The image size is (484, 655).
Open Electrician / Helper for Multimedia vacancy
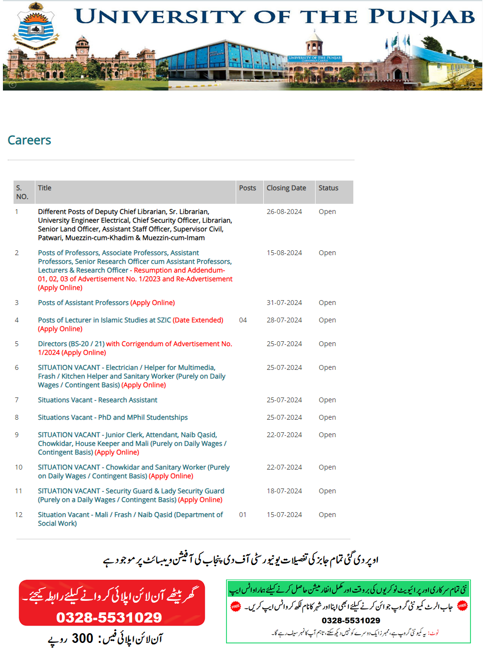[x=126, y=367]
